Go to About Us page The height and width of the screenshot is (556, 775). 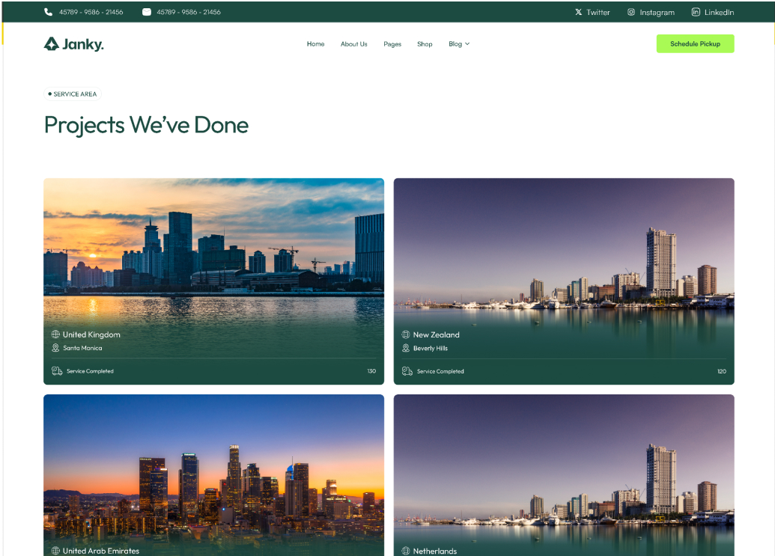(354, 44)
